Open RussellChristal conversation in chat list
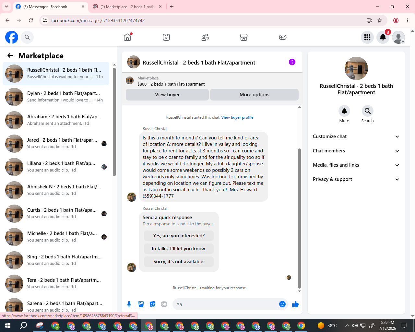 pyautogui.click(x=56, y=74)
